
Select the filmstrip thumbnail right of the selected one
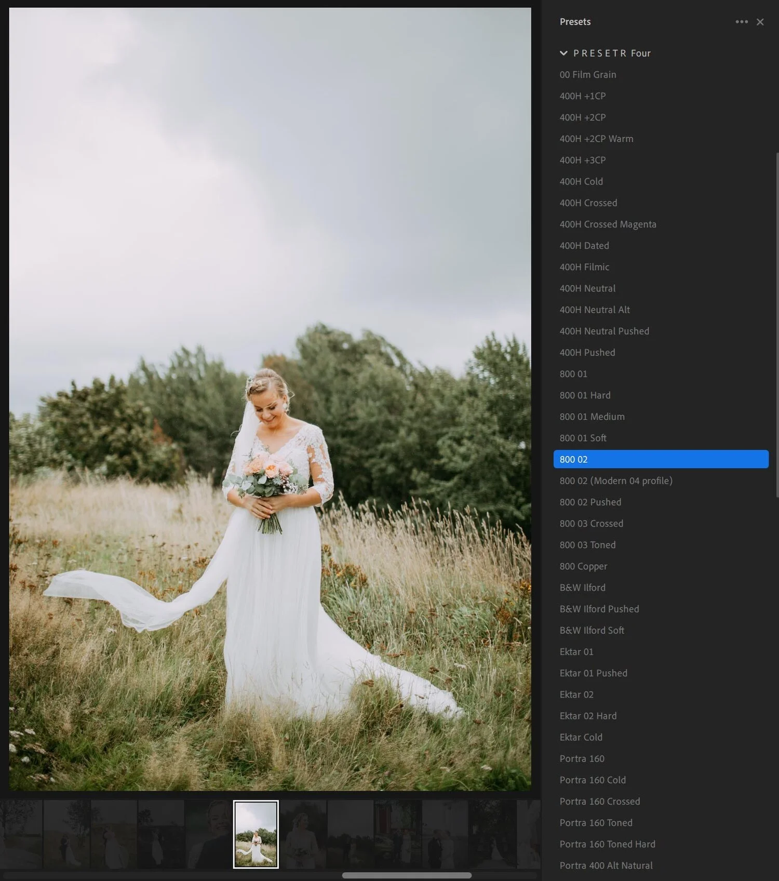pyautogui.click(x=303, y=834)
